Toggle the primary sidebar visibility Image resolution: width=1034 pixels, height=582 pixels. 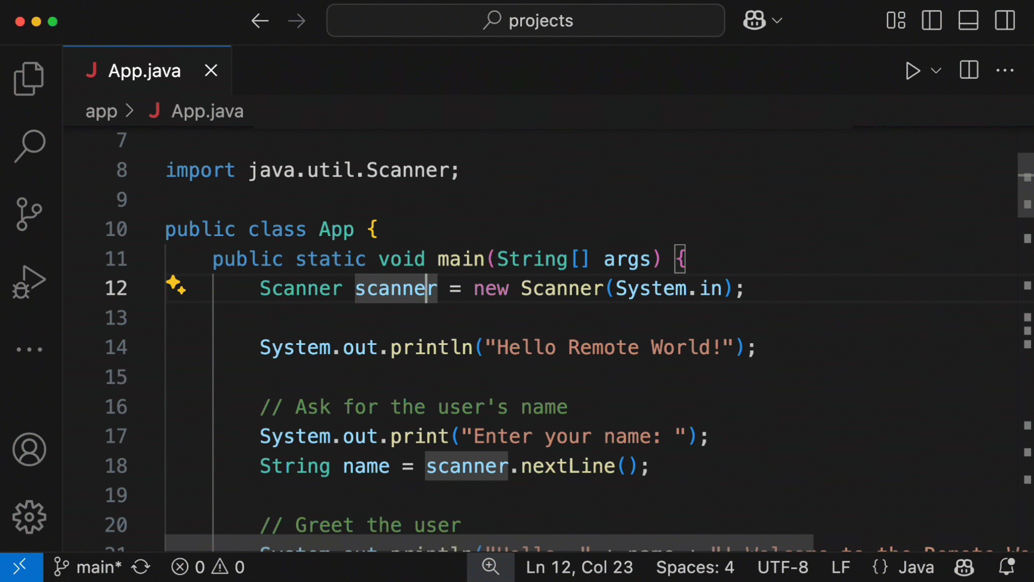pos(931,20)
